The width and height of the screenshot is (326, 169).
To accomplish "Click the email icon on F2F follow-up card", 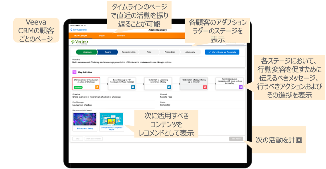I will [133, 87].
